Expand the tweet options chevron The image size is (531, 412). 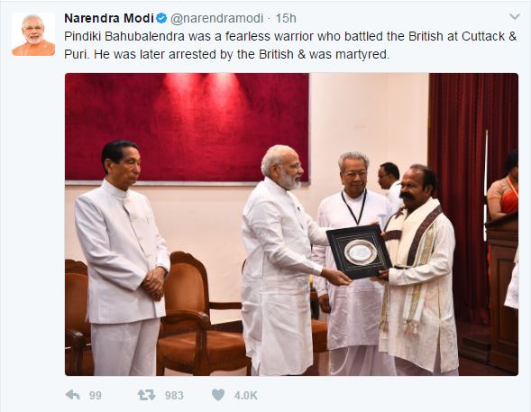click(515, 16)
